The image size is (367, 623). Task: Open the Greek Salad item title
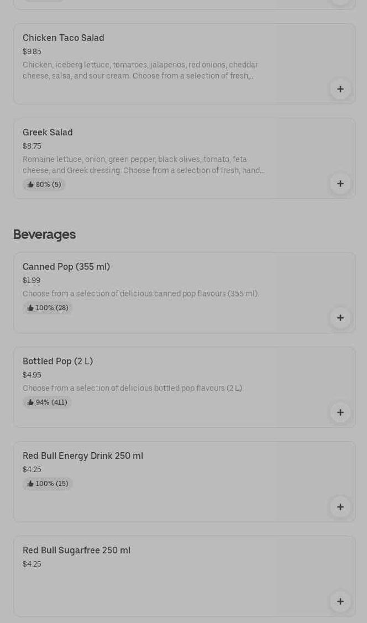point(48,133)
